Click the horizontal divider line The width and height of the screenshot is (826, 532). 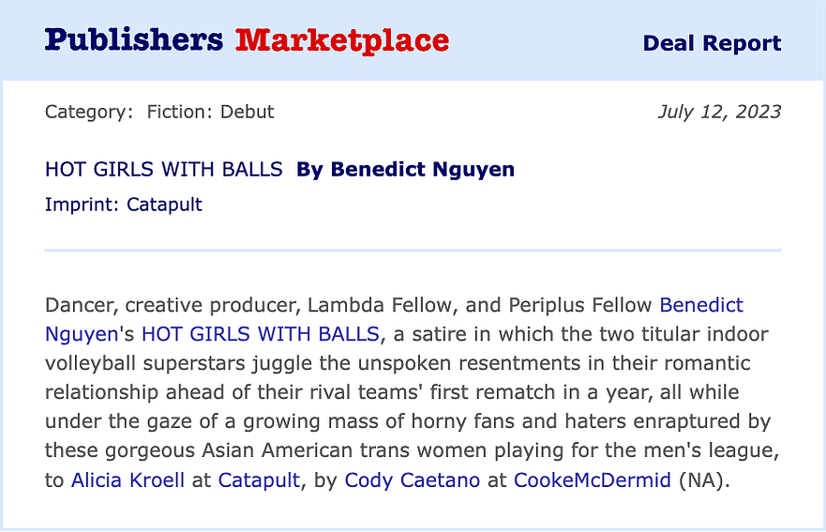pyautogui.click(x=413, y=250)
